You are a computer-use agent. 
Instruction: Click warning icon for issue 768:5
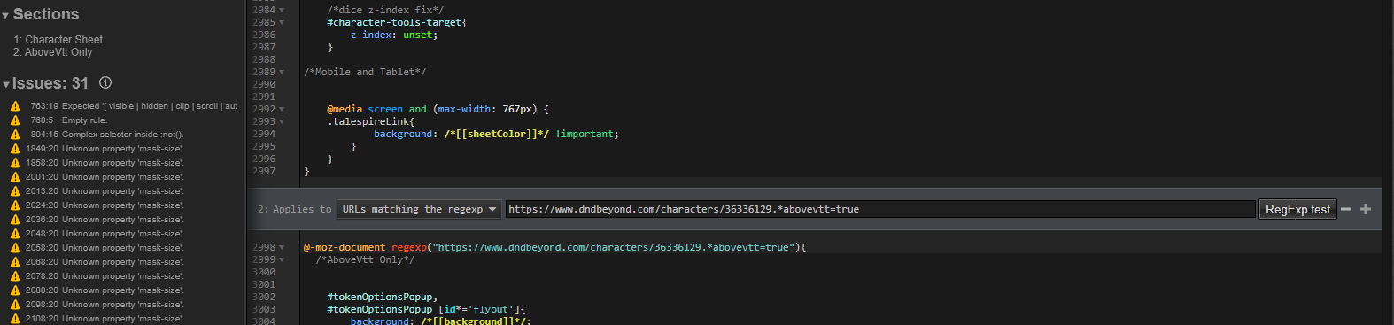[15, 120]
